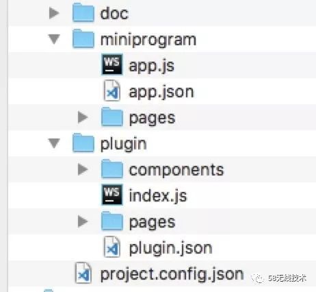Select the miniprogram folder icon

[x=83, y=39]
